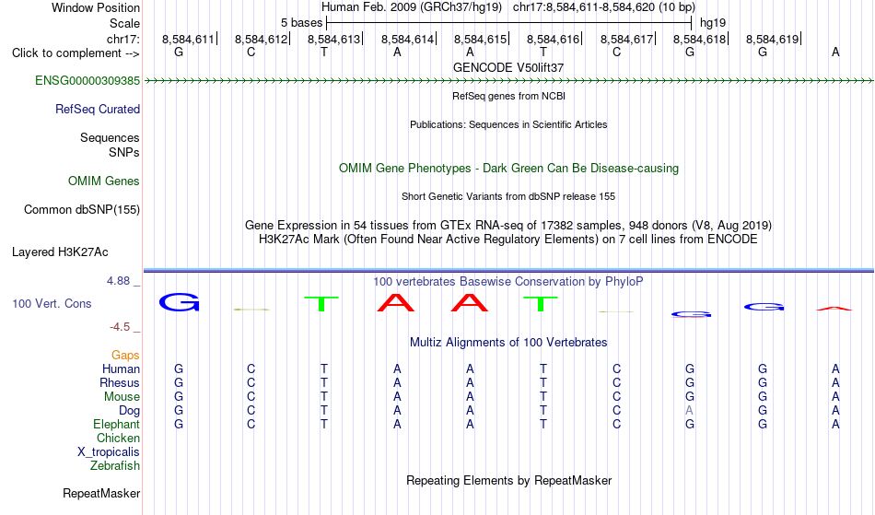Click the GTEx 'Gene Expression in 54 tissues' title
This screenshot has width=875, height=515.
(508, 226)
